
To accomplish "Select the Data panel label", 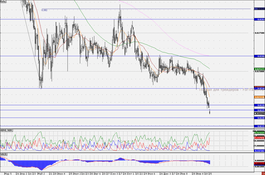I will click(x=3, y=1).
